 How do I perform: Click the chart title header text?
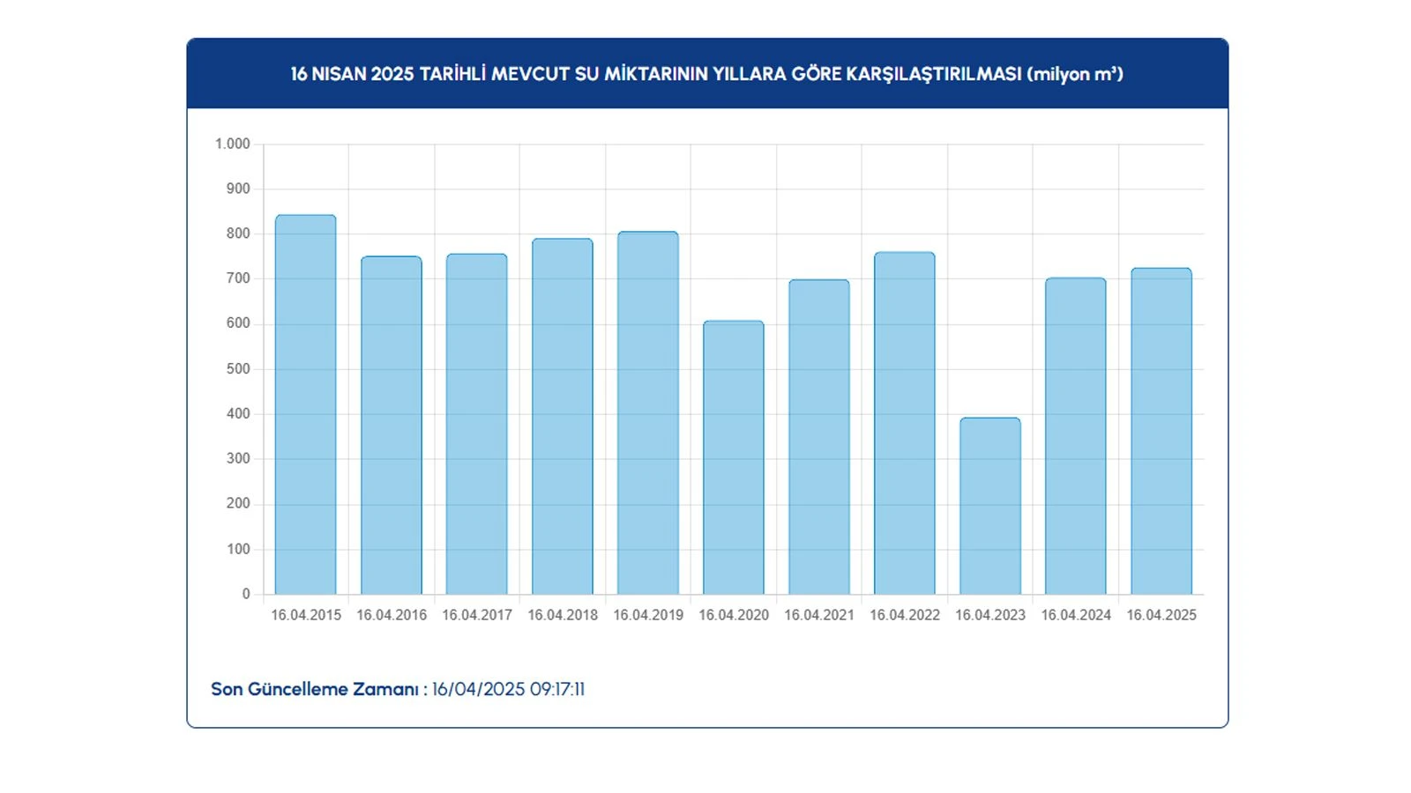[x=706, y=74]
